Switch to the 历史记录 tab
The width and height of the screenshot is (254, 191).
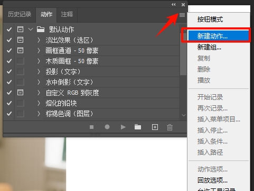click(x=20, y=14)
